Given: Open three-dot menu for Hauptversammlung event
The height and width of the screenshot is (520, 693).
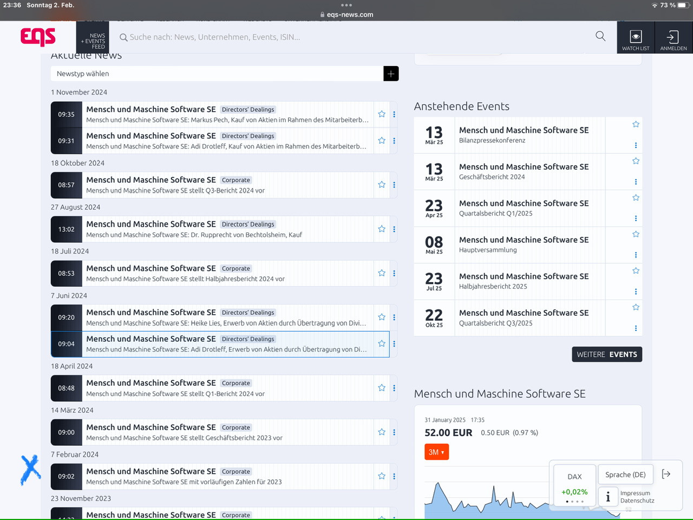Looking at the screenshot, I should point(636,255).
